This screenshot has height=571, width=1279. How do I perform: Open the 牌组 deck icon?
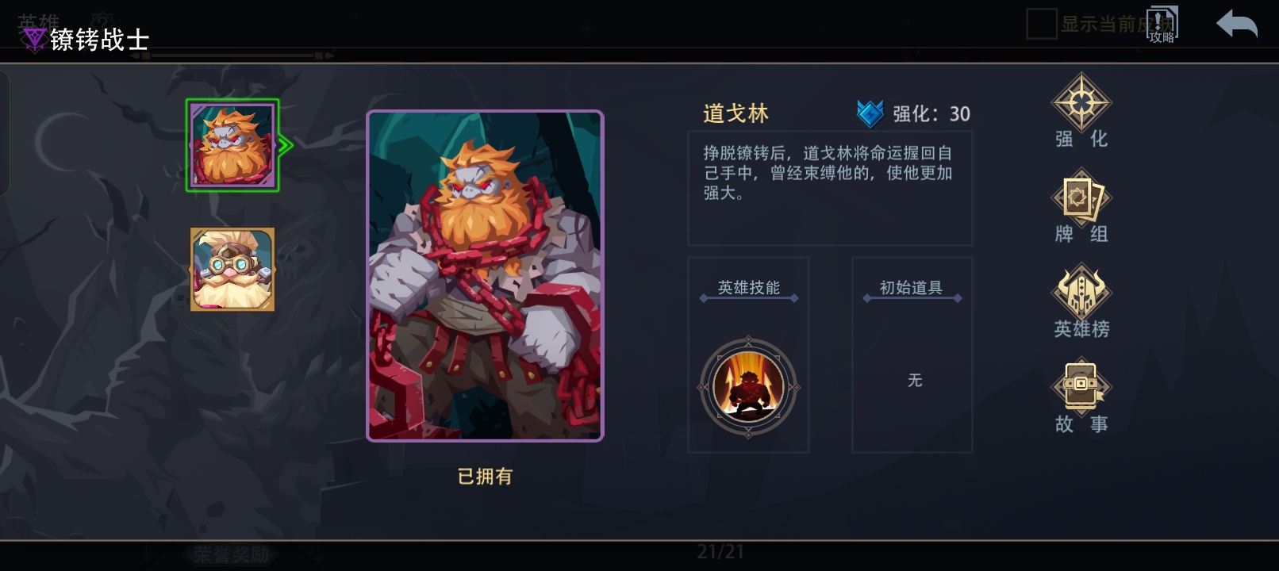pyautogui.click(x=1081, y=206)
